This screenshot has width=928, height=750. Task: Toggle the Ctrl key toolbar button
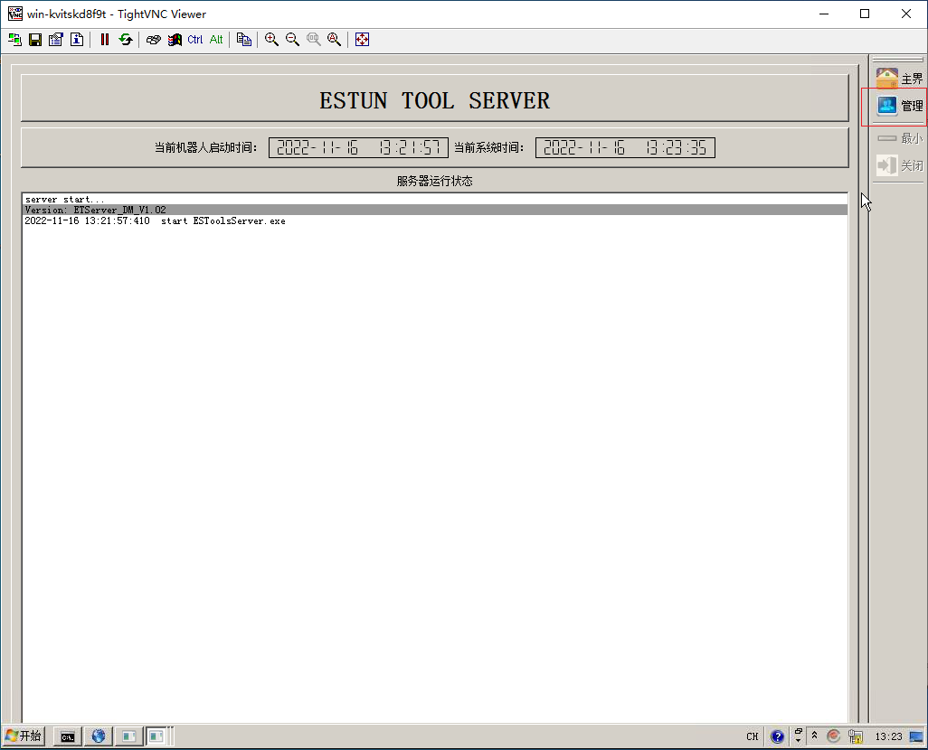[x=195, y=40]
